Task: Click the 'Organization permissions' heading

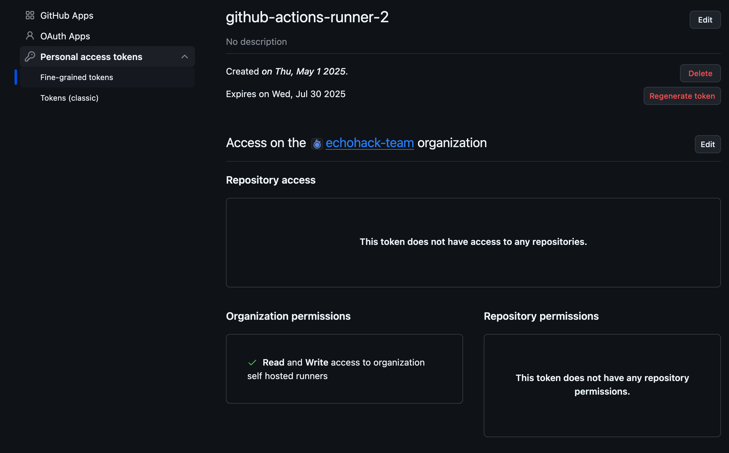Action: click(288, 316)
